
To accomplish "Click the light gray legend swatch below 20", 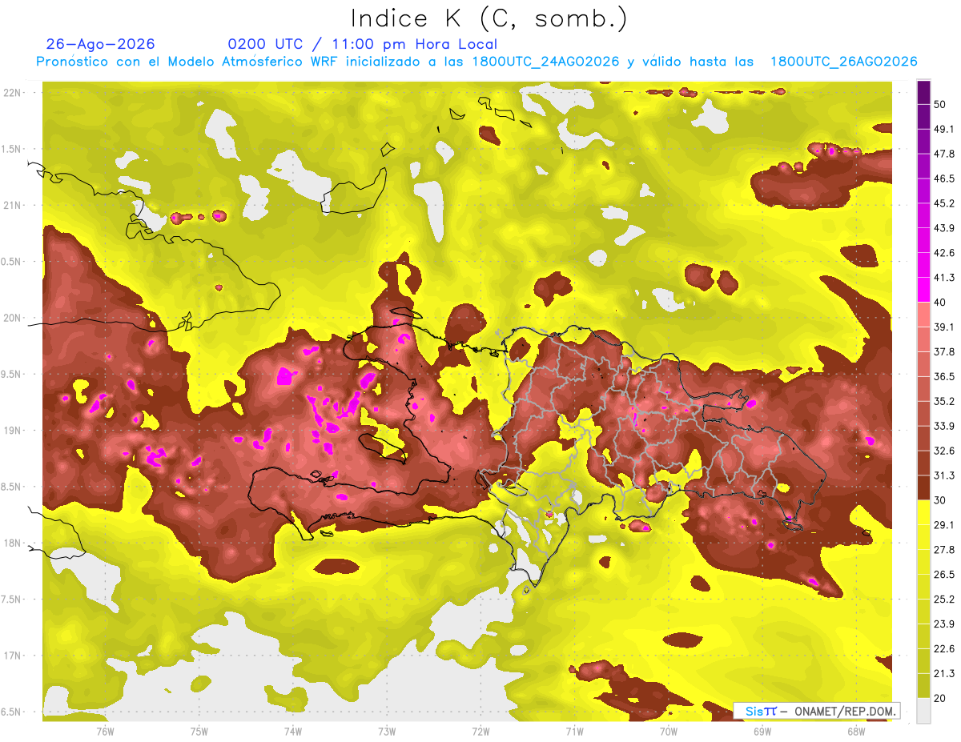I will [923, 711].
